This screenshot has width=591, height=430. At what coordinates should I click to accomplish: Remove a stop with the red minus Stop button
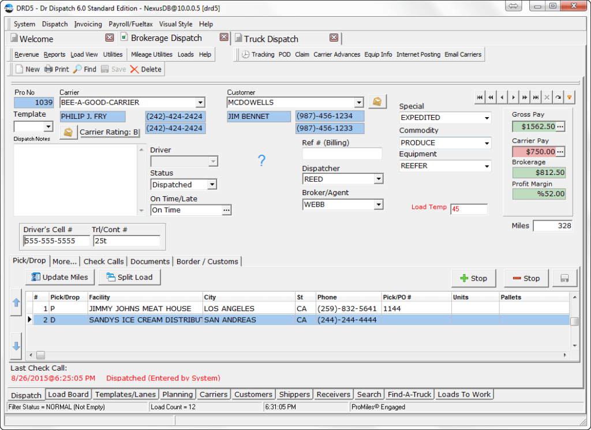click(x=526, y=278)
